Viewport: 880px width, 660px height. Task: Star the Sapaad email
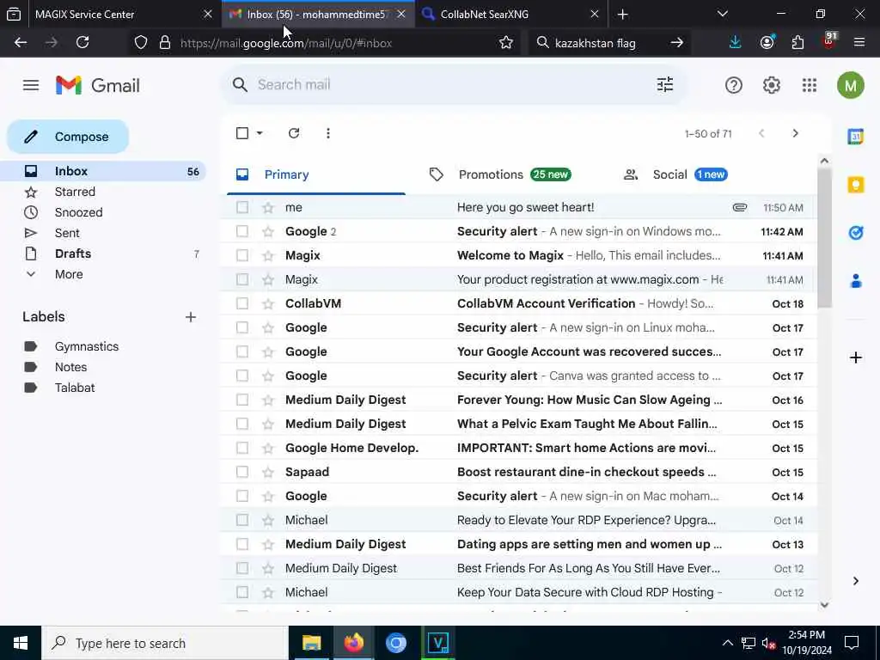(268, 472)
